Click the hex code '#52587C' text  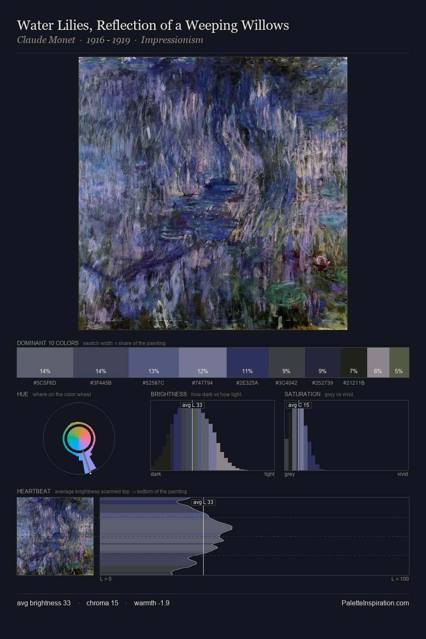click(x=153, y=383)
